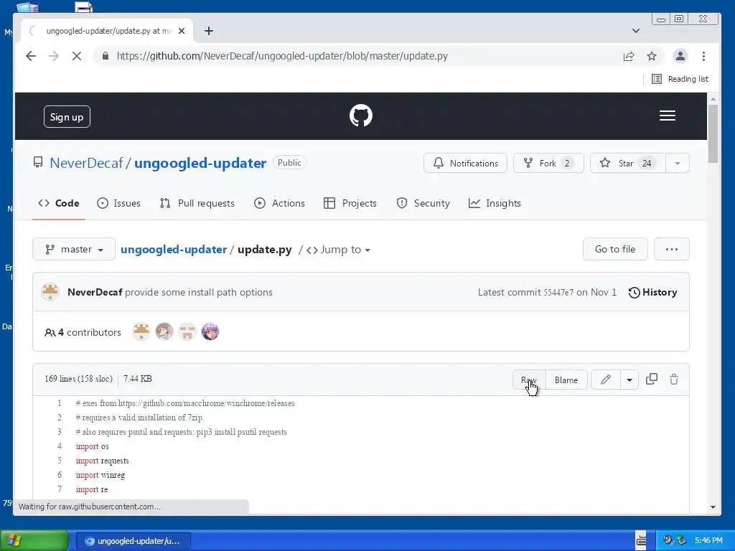Open the browser profile icon
735x551 pixels.
[680, 56]
